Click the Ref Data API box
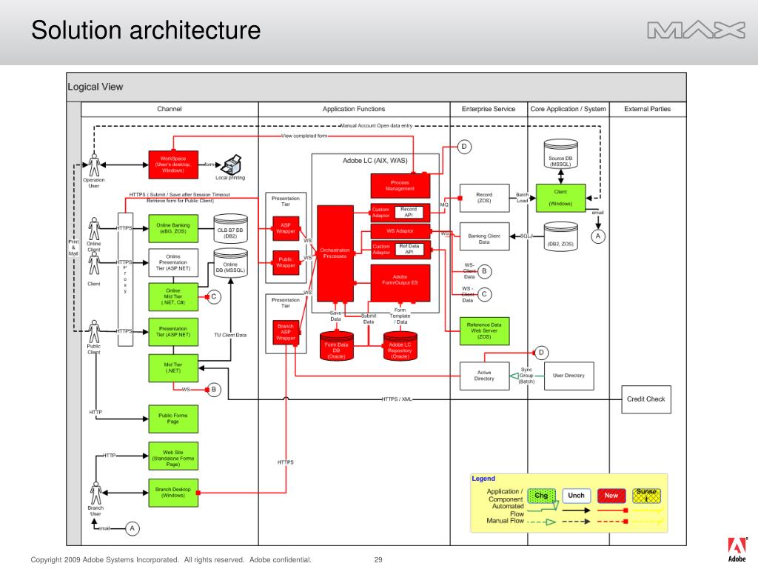Screen dimensions: 758x569 point(409,249)
